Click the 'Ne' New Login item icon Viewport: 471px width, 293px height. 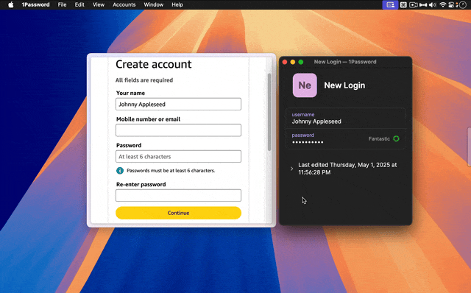point(305,85)
